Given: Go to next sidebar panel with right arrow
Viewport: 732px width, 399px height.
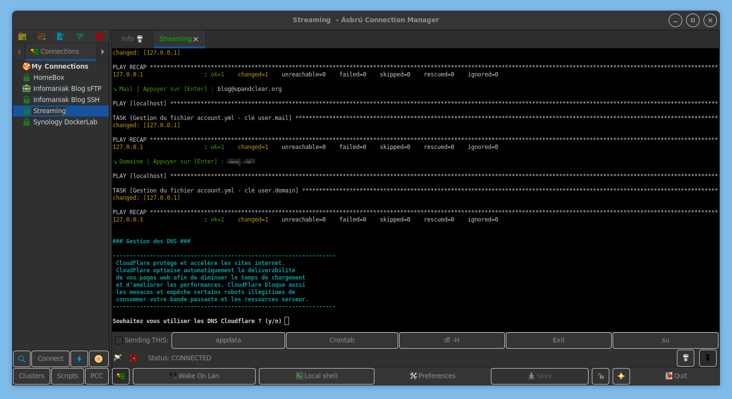Looking at the screenshot, I should 102,51.
